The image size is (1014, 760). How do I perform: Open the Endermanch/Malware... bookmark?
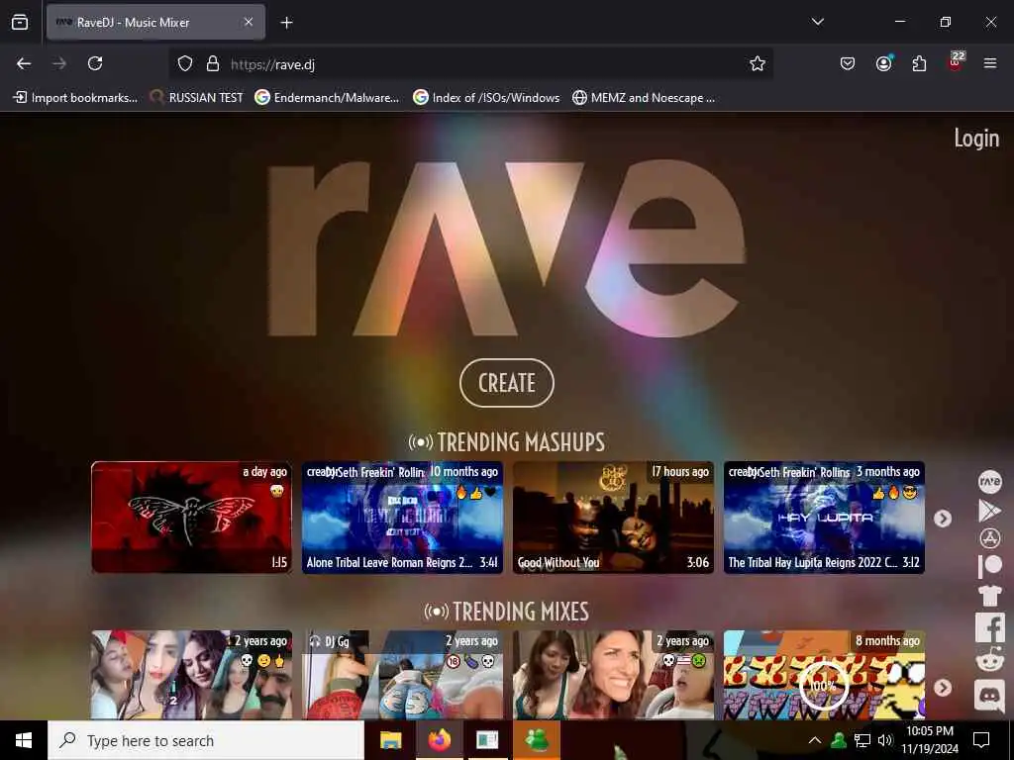327,98
